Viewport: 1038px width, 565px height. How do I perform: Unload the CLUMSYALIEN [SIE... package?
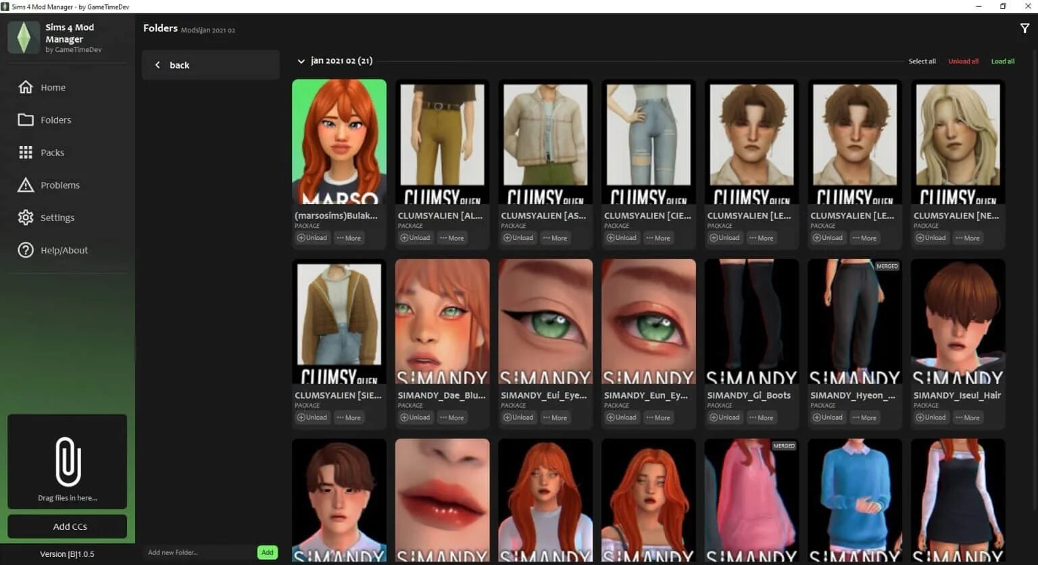coord(312,418)
